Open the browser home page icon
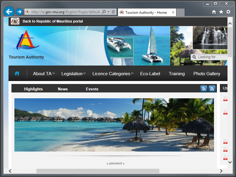Screen dimensions: 236x177 (x=214, y=12)
